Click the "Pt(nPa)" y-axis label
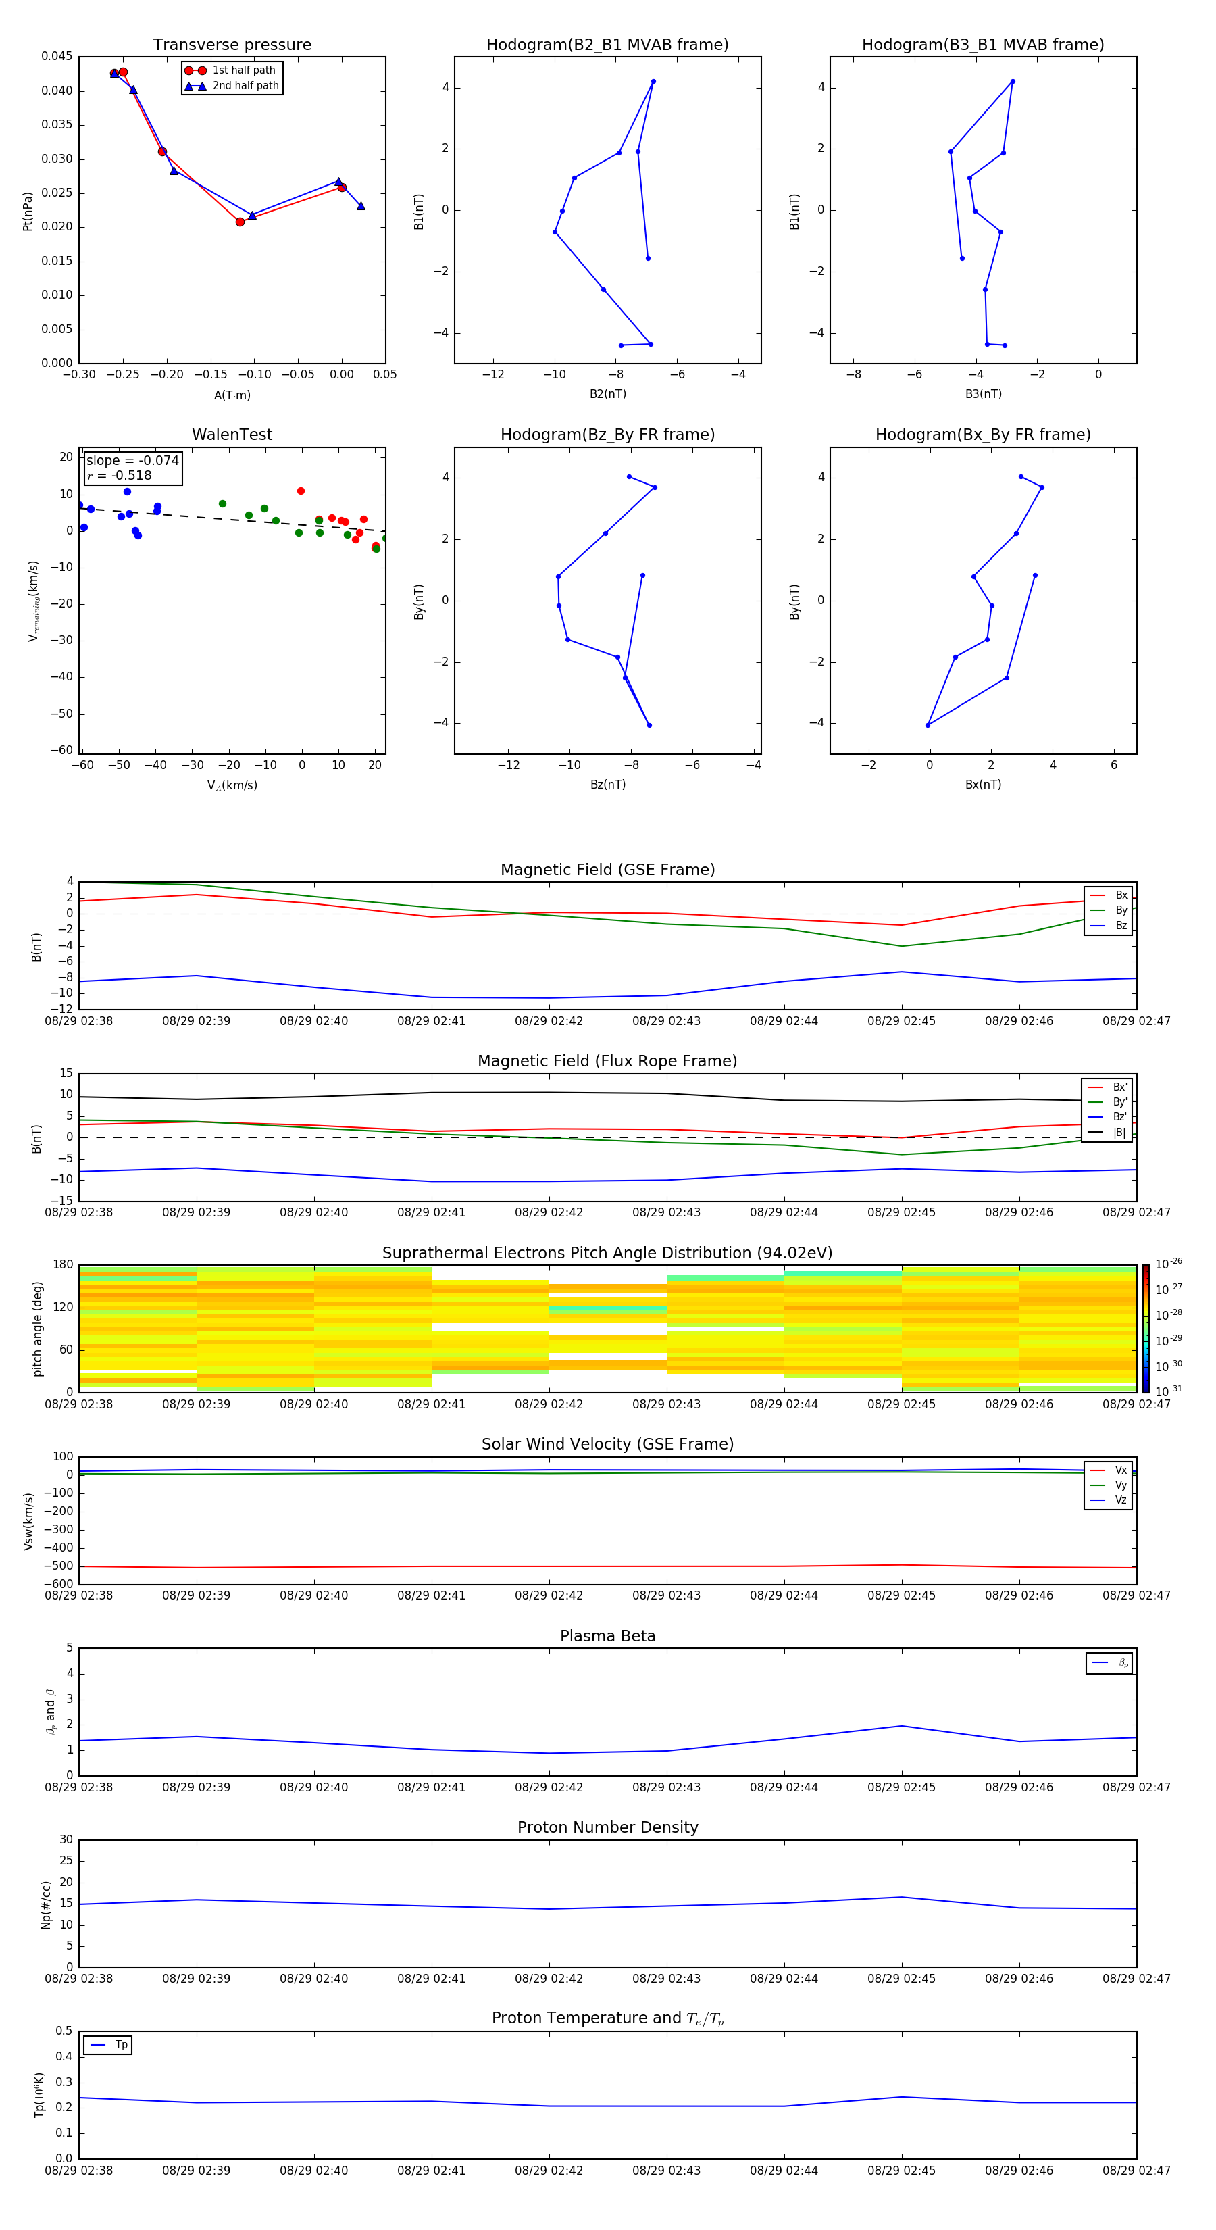This screenshot has width=1216, height=2230. pyautogui.click(x=28, y=210)
